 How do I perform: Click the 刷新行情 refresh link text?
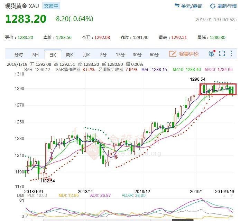click(x=227, y=6)
